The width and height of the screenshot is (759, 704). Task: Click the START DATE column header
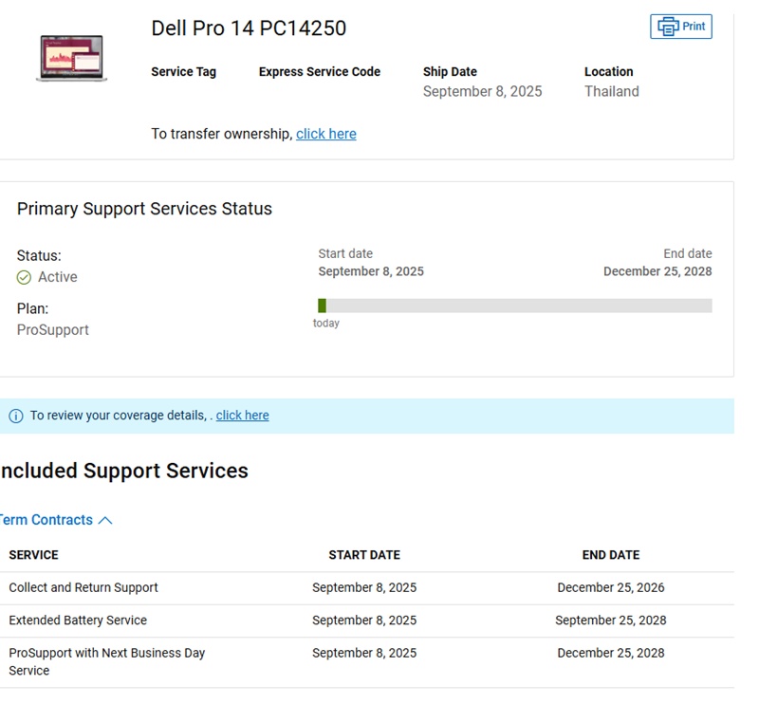click(x=364, y=555)
